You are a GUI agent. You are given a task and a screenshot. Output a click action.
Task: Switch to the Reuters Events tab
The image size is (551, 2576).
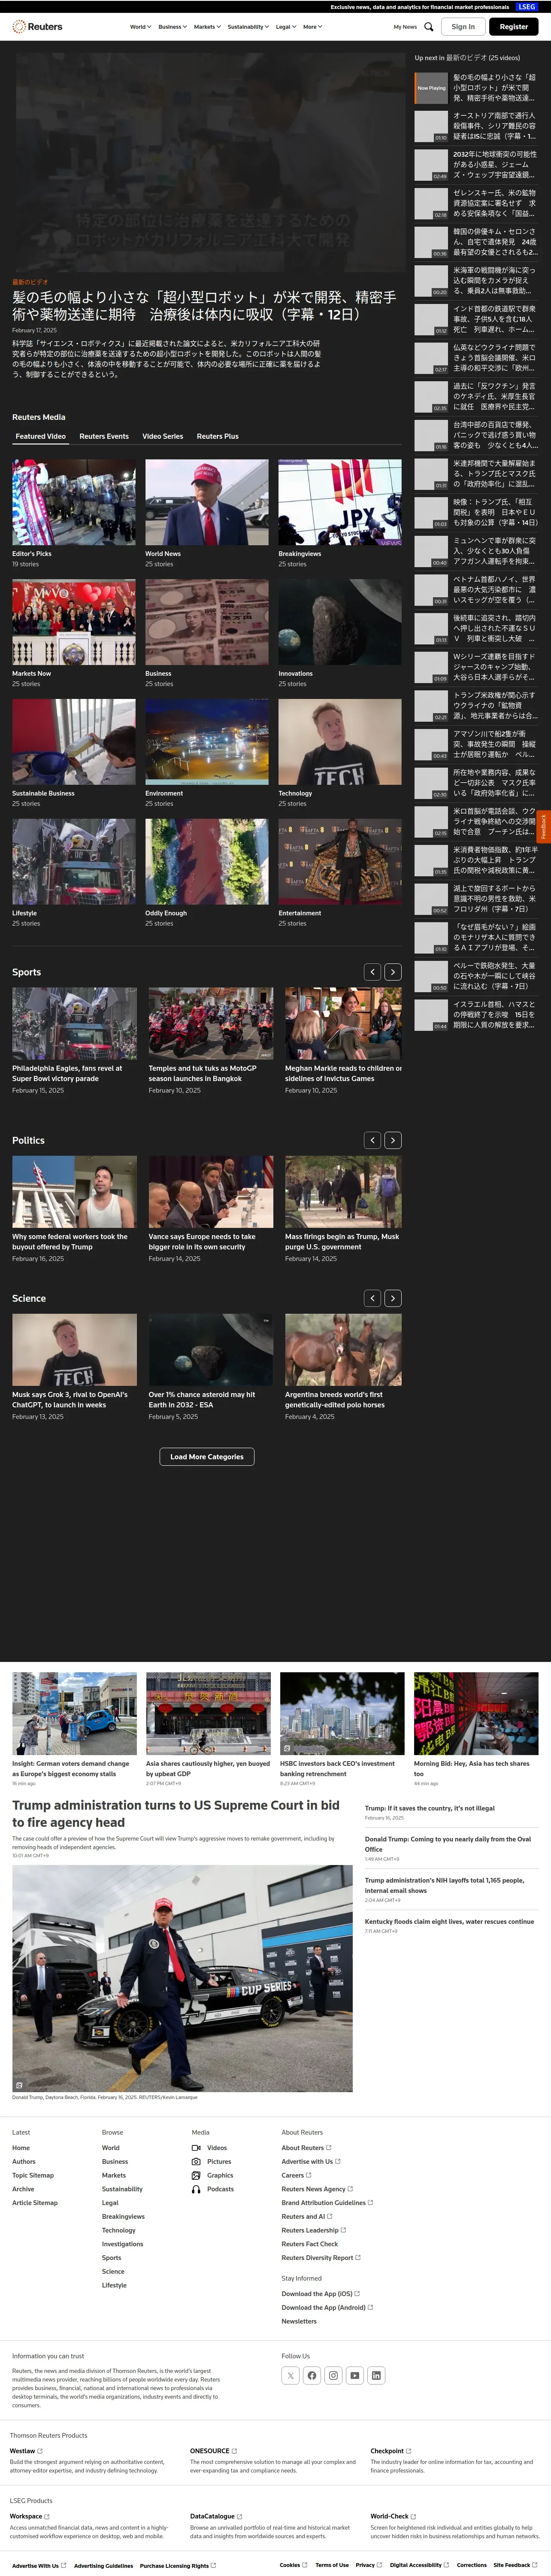[104, 436]
